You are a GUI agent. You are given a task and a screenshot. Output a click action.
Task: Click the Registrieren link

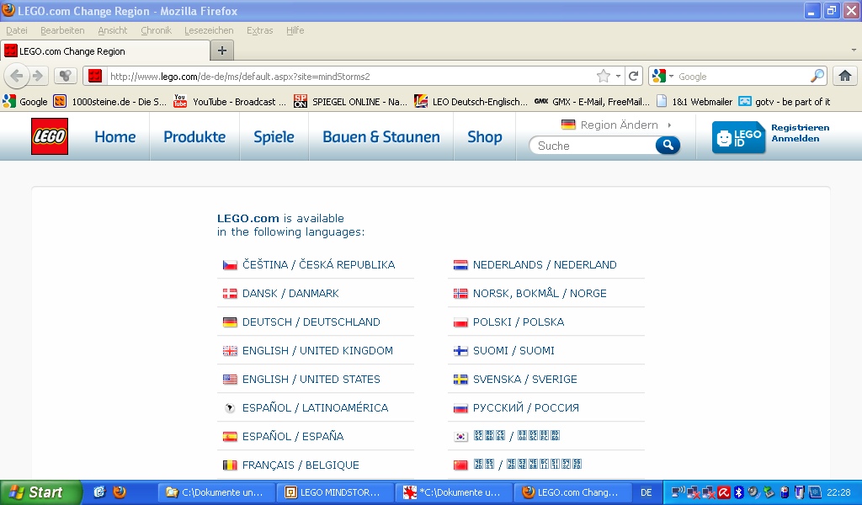[800, 127]
